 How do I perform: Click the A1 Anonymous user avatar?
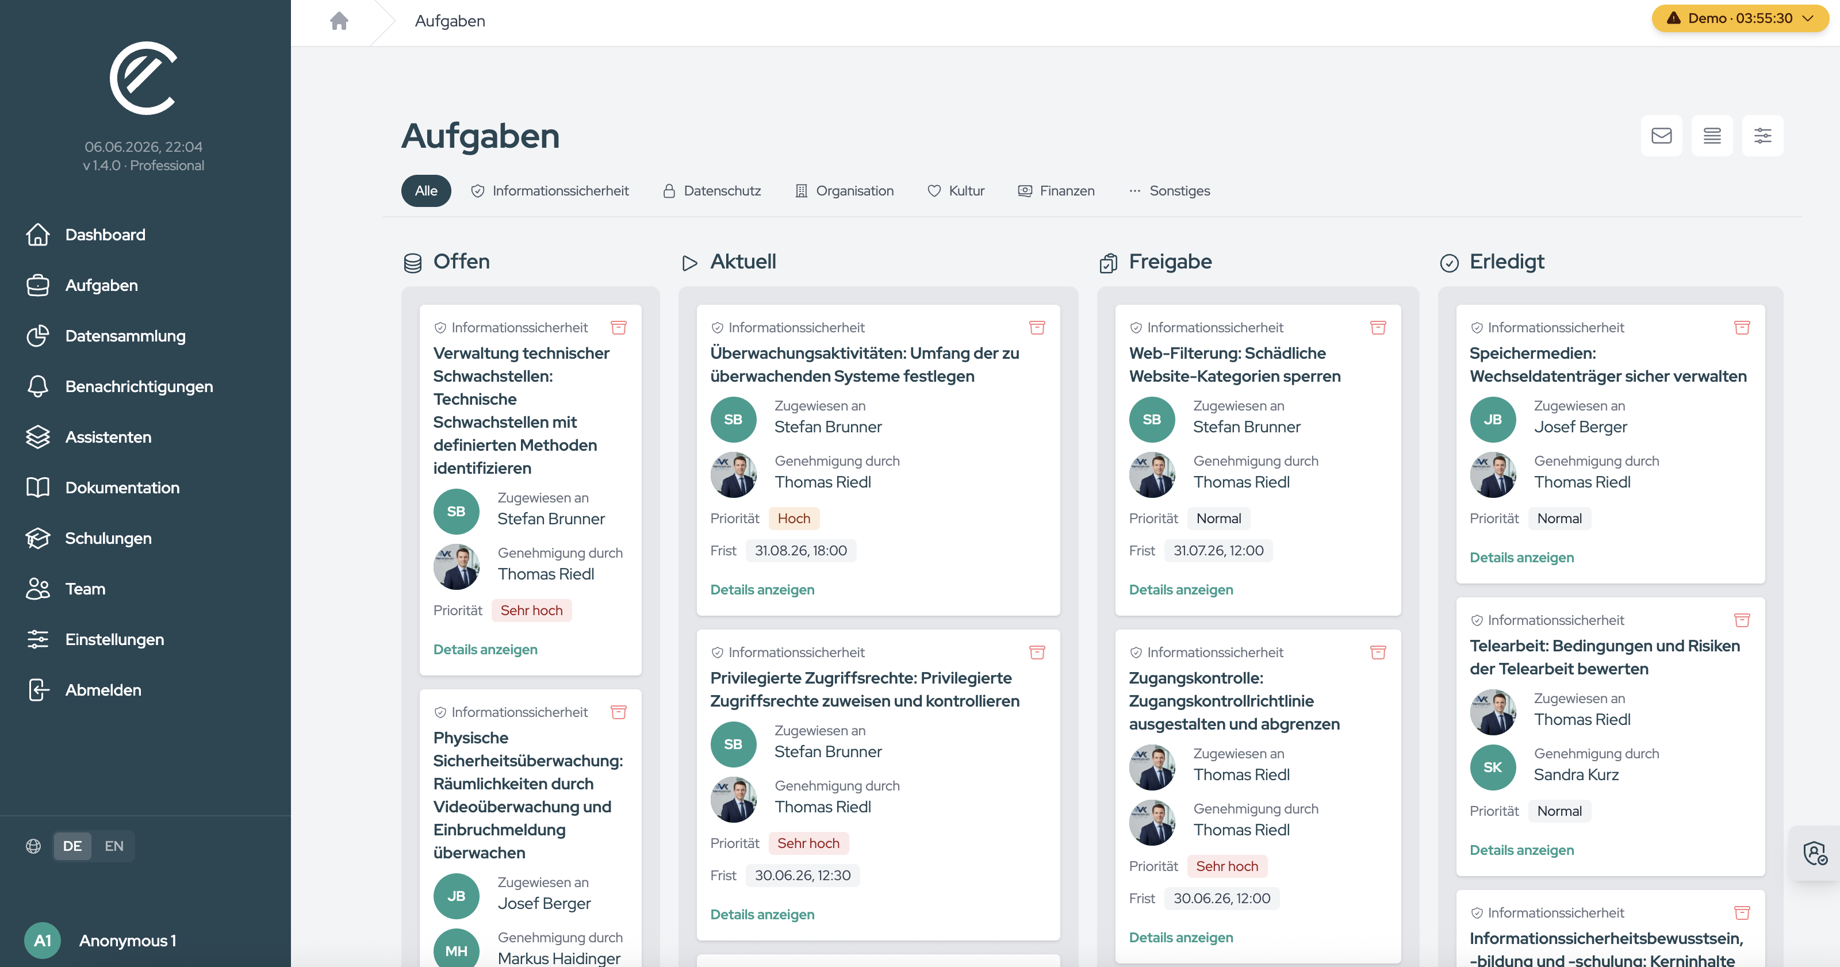(42, 941)
